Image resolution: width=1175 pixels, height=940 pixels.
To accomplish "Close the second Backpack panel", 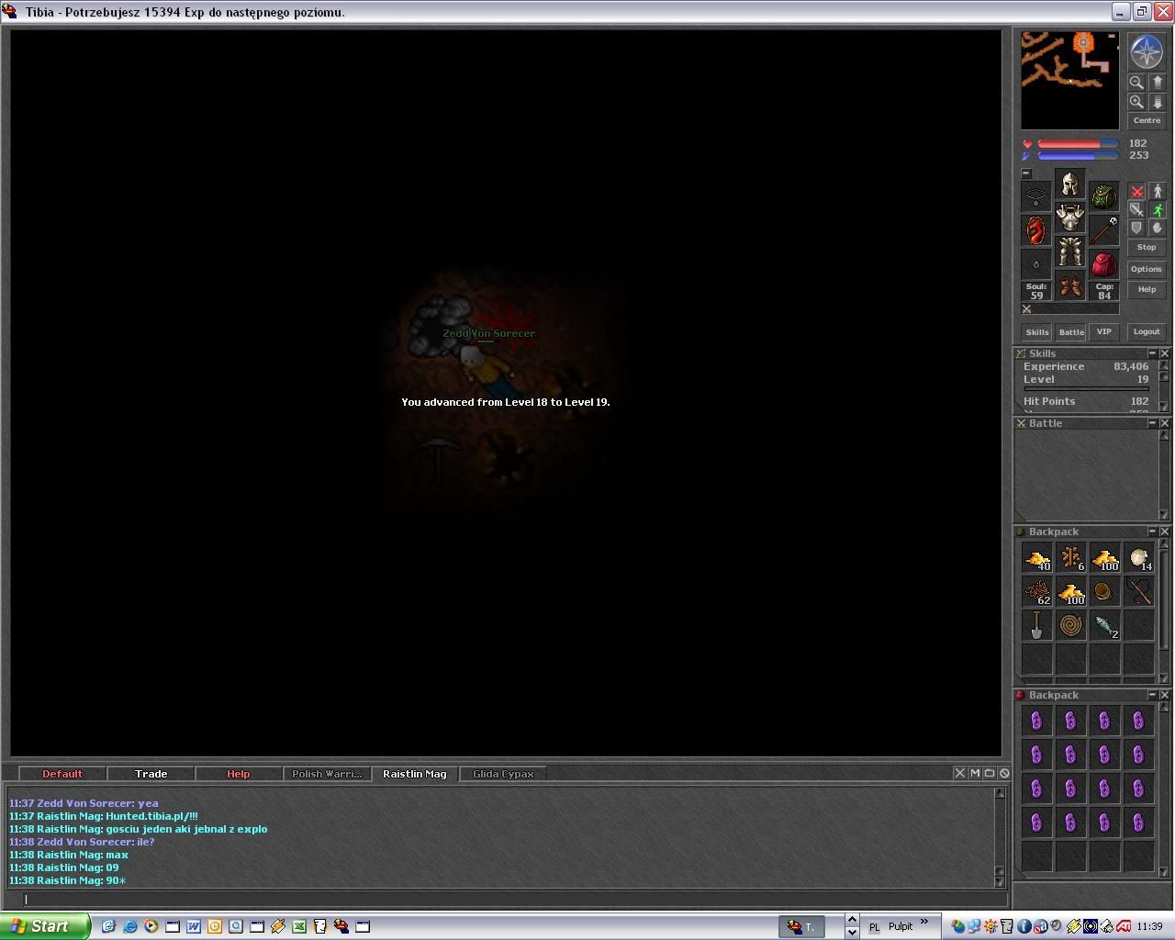I will pos(1165,695).
